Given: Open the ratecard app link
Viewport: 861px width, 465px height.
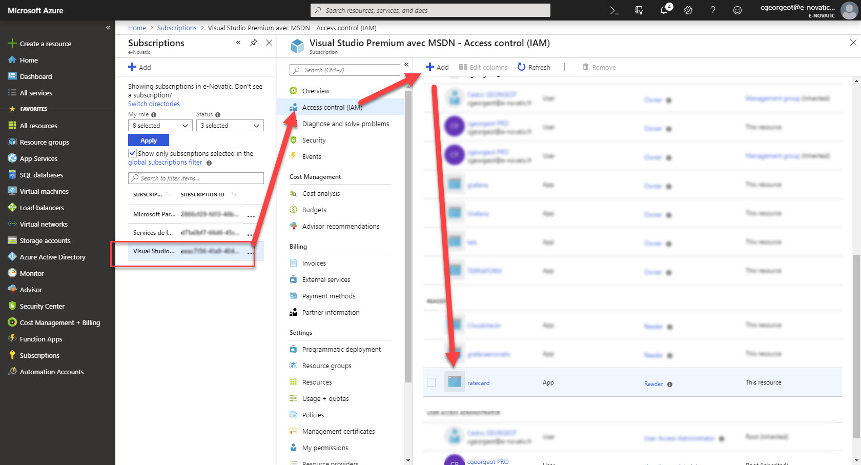Looking at the screenshot, I should [478, 383].
